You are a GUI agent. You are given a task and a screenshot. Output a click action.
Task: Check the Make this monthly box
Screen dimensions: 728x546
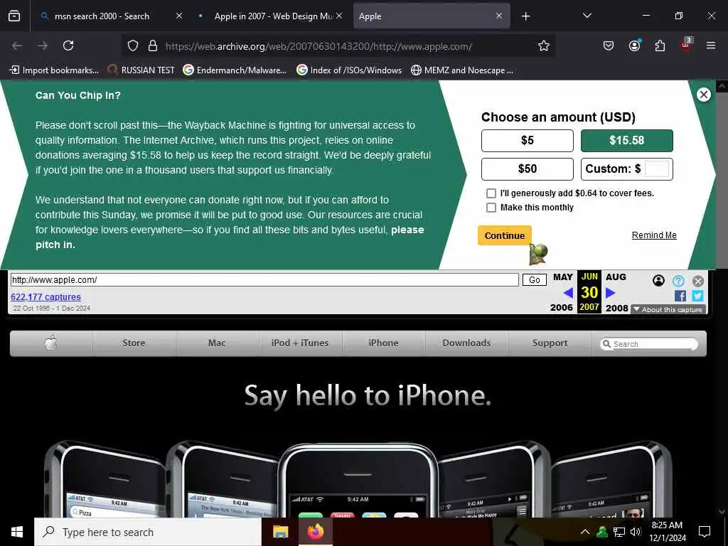click(x=491, y=208)
